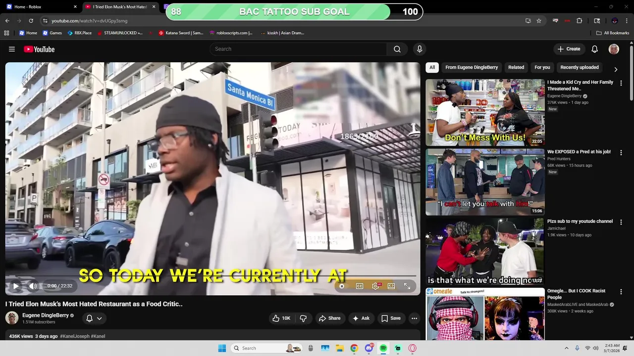
Task: Open options menu for 'Pizs sub' video
Action: point(621,222)
